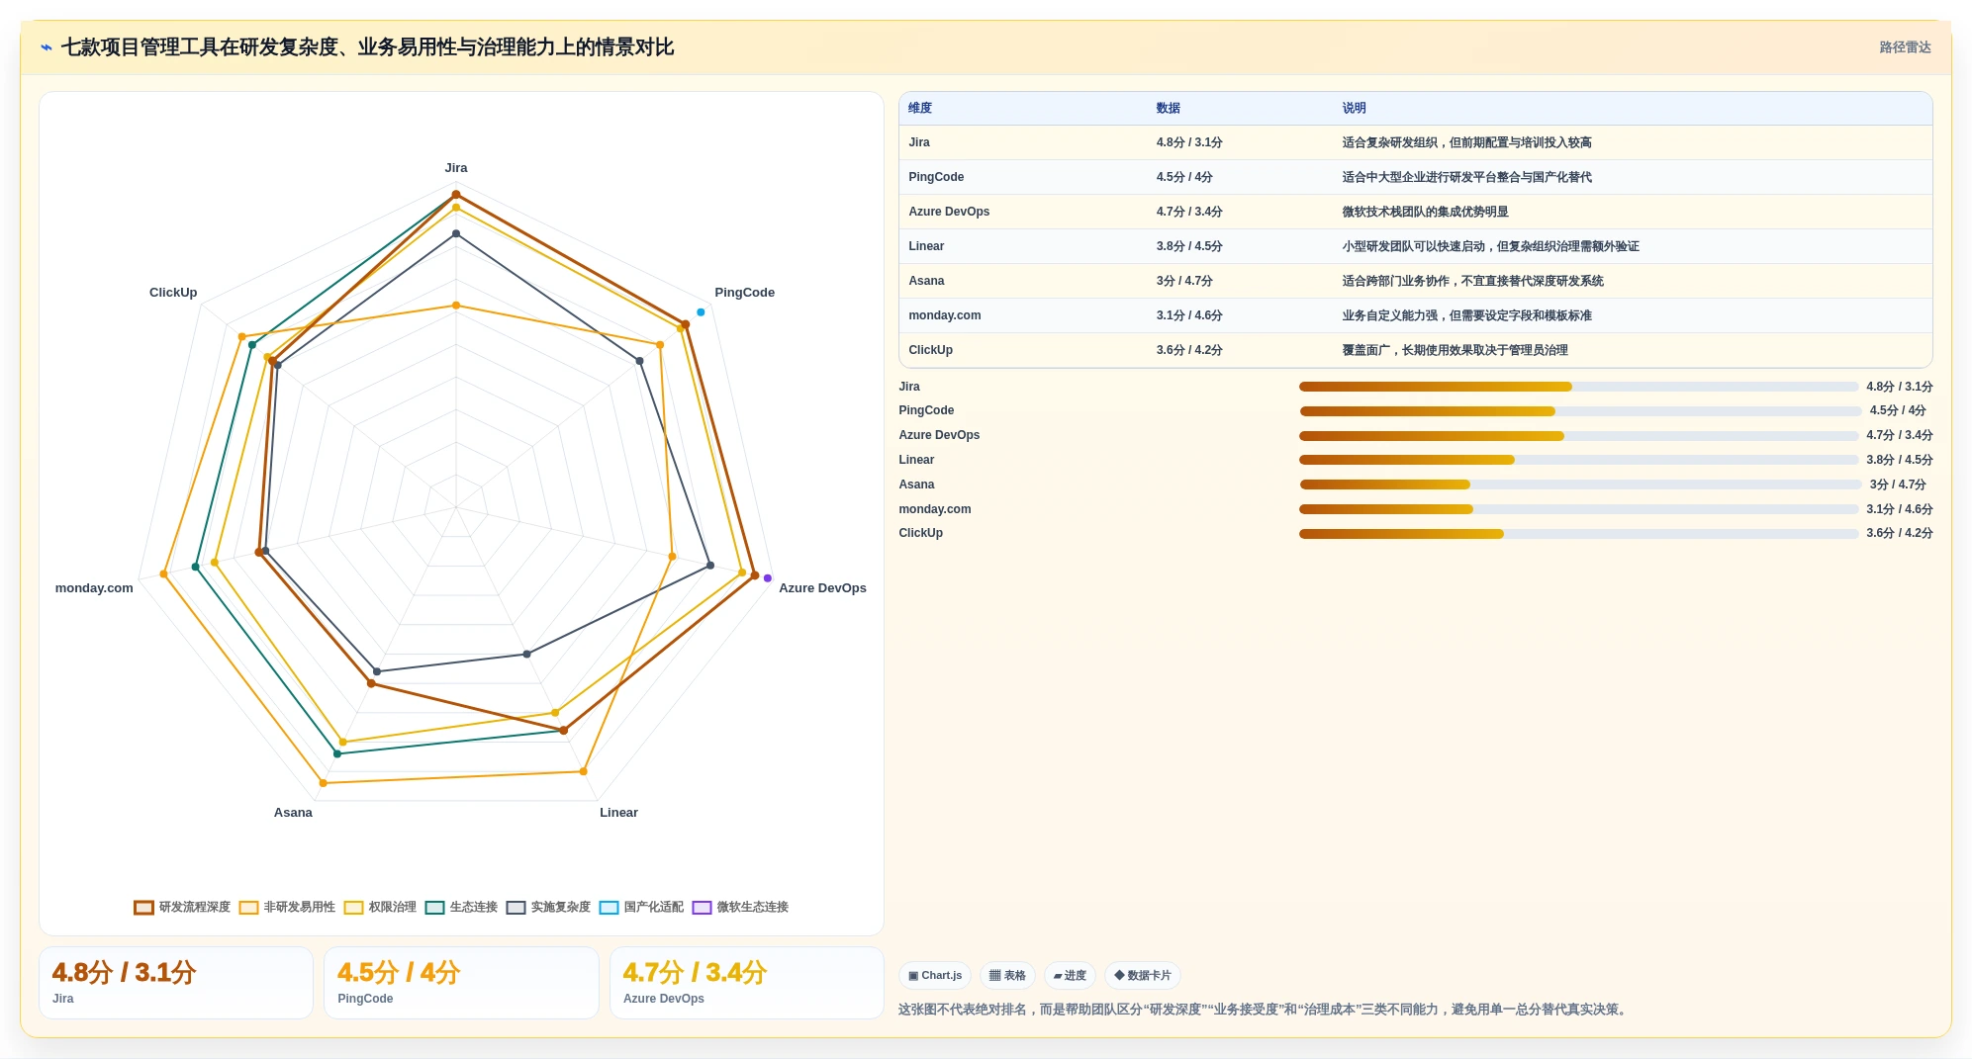
Task: Click the Linear progress bar
Action: point(1578,460)
